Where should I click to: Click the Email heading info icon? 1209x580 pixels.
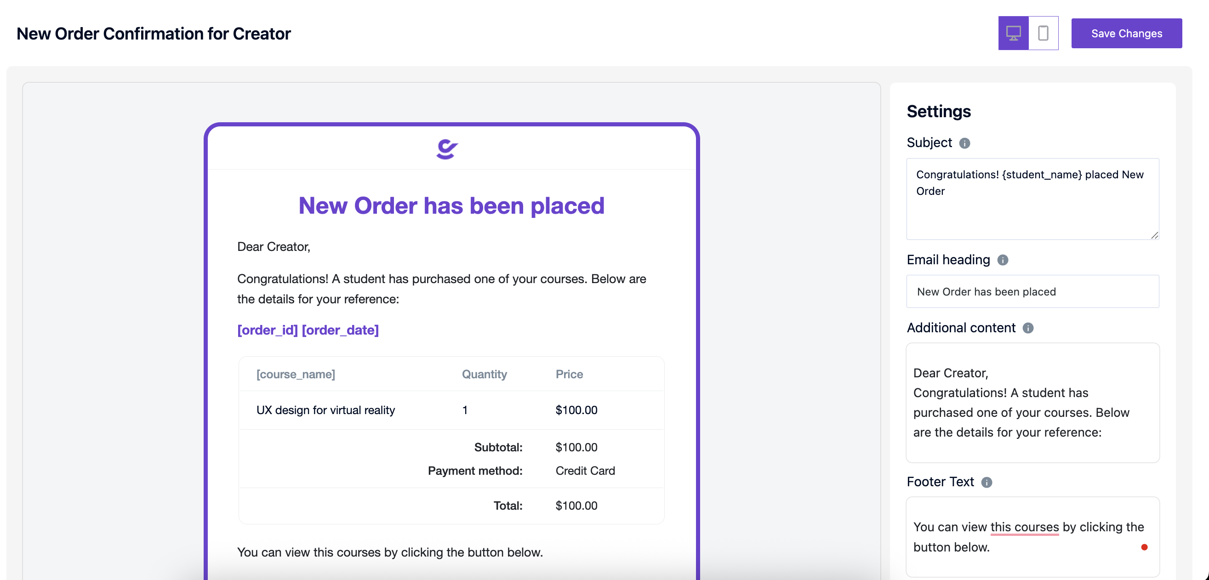pos(1003,260)
